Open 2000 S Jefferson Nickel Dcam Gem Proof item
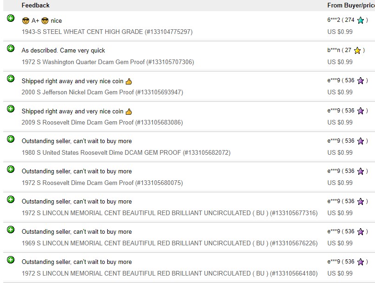Viewport: 375px width, 283px height. click(x=102, y=92)
